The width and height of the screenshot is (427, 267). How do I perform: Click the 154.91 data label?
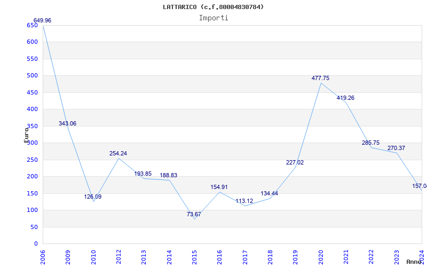coord(219,187)
